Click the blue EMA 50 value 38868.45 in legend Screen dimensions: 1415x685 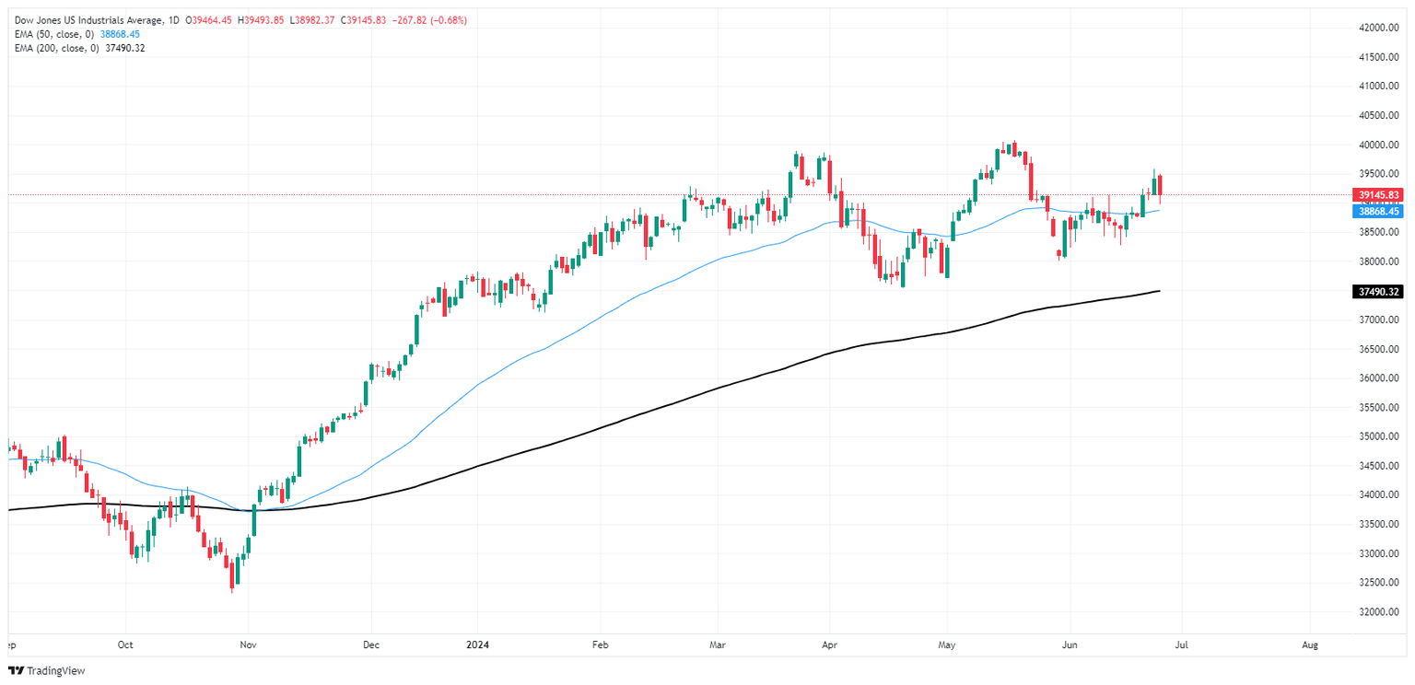coord(122,34)
